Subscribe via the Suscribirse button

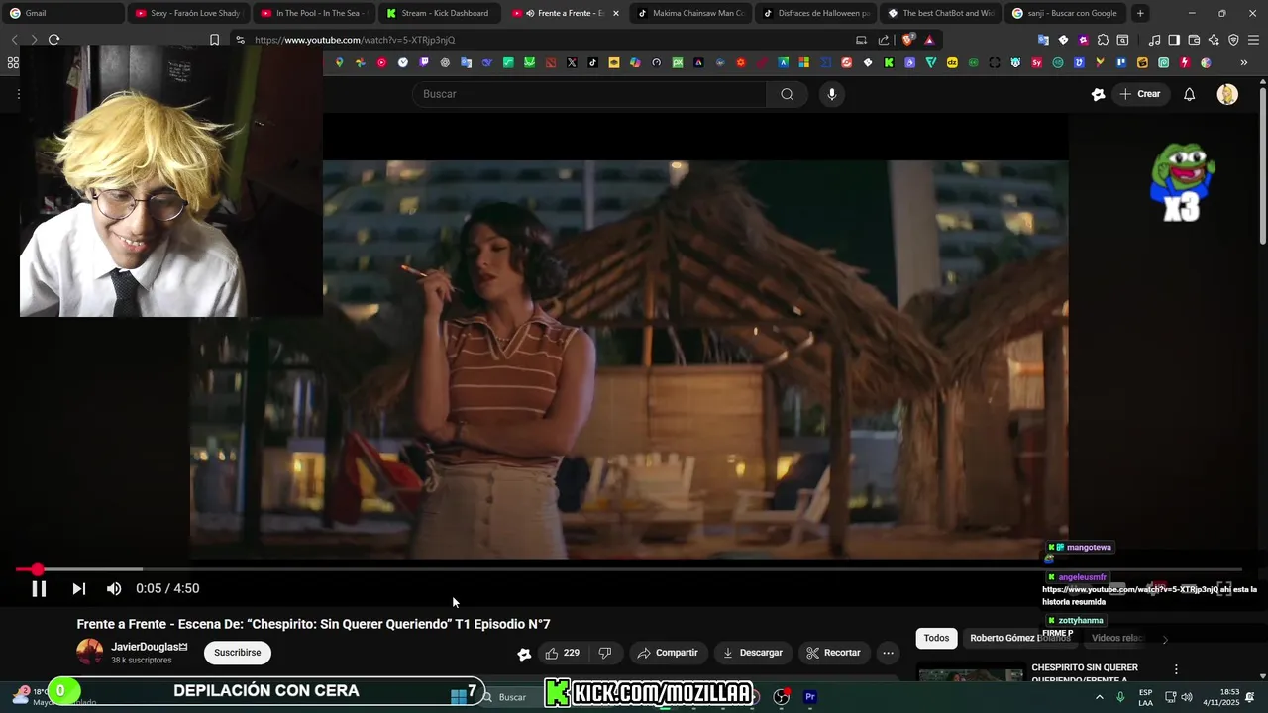(x=238, y=653)
